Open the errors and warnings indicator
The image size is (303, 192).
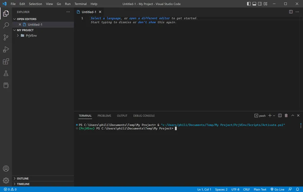click(x=10, y=189)
